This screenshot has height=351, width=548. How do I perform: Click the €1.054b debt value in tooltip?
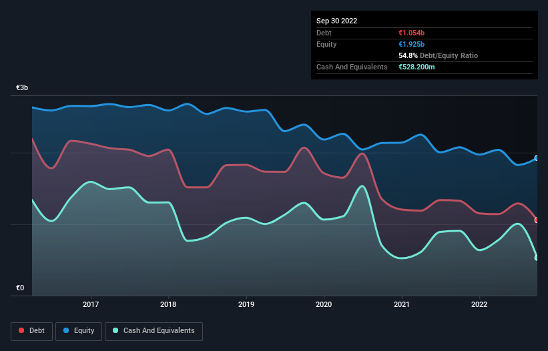411,33
